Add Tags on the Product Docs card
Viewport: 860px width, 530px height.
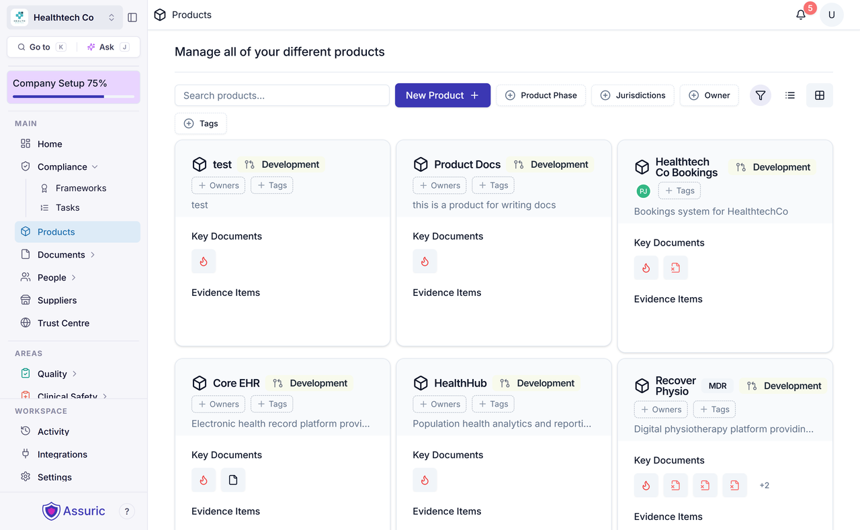coord(493,185)
